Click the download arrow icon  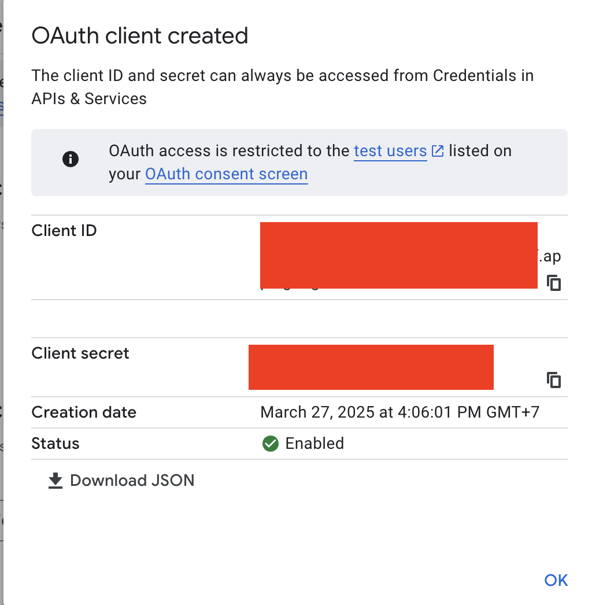click(55, 481)
